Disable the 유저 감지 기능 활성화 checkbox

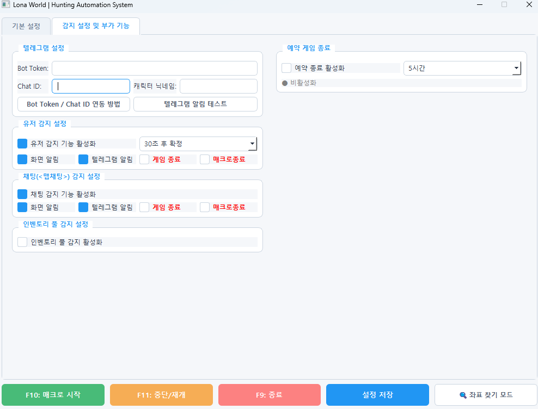22,144
